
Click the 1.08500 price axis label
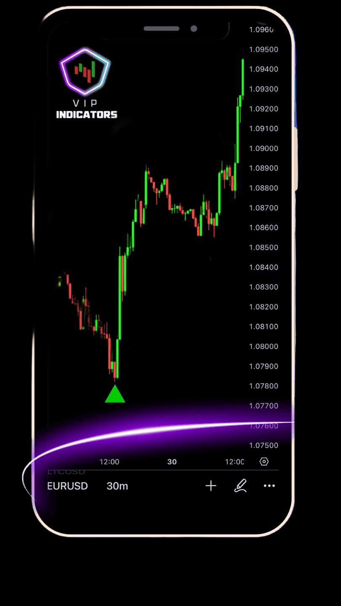click(264, 247)
